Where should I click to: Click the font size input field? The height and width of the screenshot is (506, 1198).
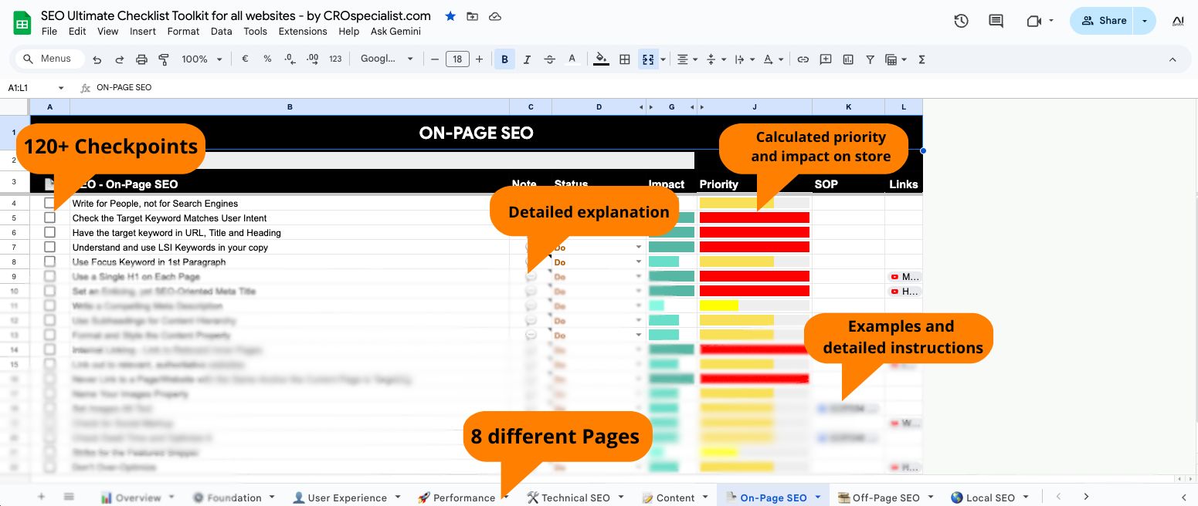(457, 59)
